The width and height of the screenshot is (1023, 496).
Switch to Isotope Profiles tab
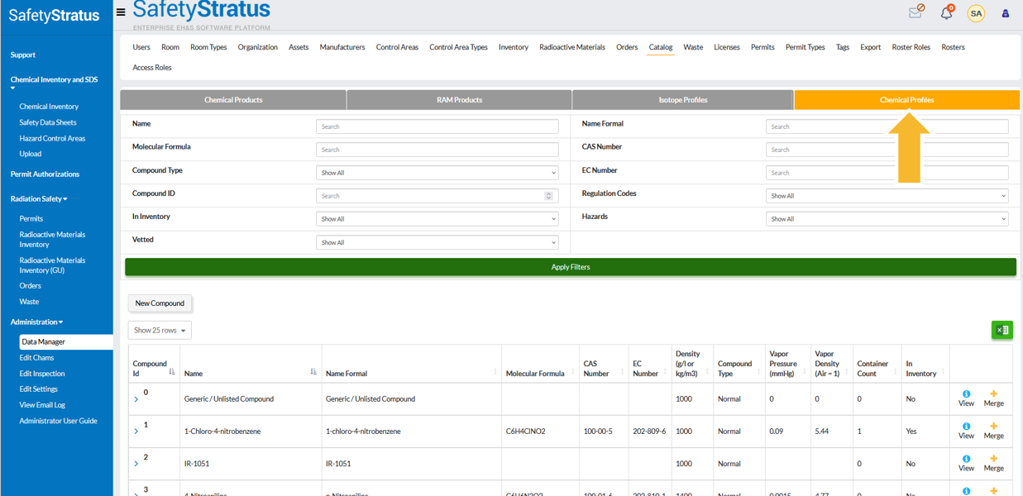coord(682,100)
